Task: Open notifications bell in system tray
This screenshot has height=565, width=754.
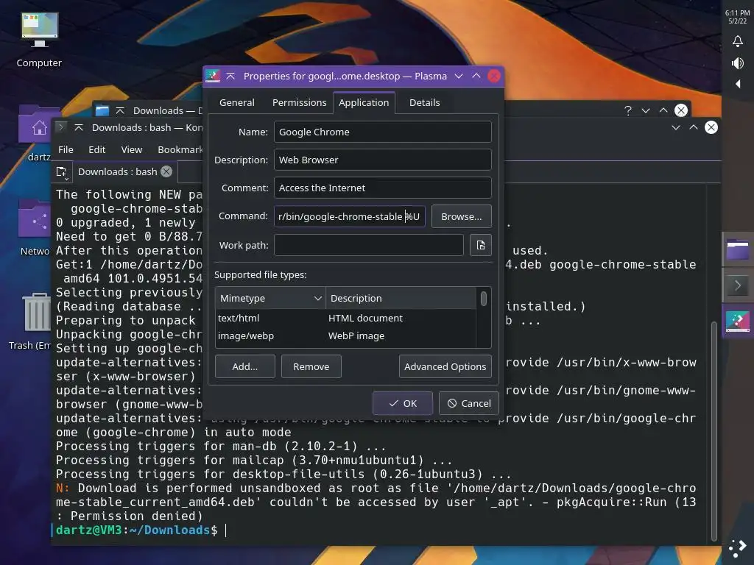Action: pyautogui.click(x=738, y=42)
